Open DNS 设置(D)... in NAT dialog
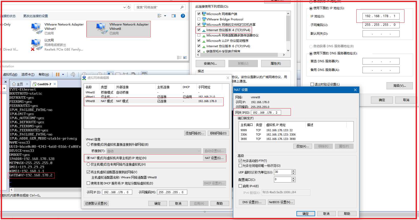The height and width of the screenshot is (220, 419). point(252,202)
